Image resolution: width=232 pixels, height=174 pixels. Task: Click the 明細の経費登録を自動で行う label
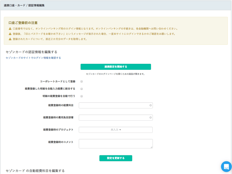(59, 96)
